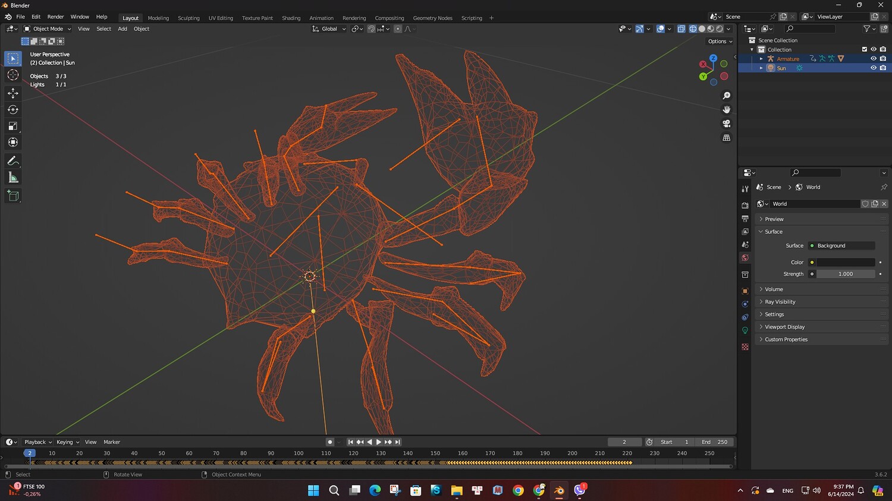
Task: Switch to the Shading workspace tab
Action: click(x=291, y=18)
